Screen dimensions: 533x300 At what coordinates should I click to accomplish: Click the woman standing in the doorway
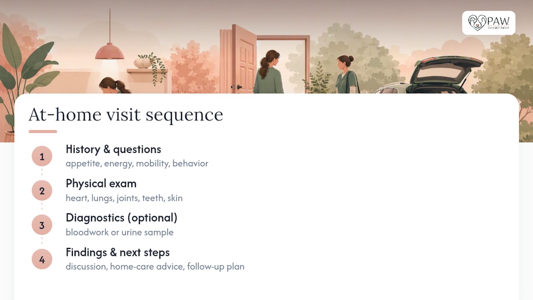[x=269, y=72]
